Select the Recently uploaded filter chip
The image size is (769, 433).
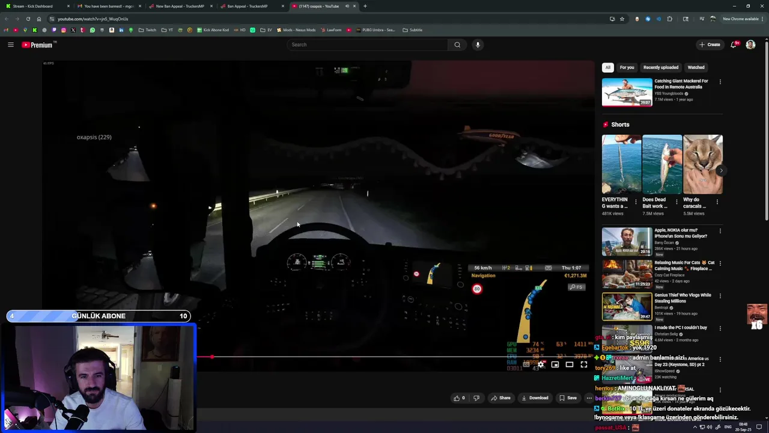pos(661,67)
